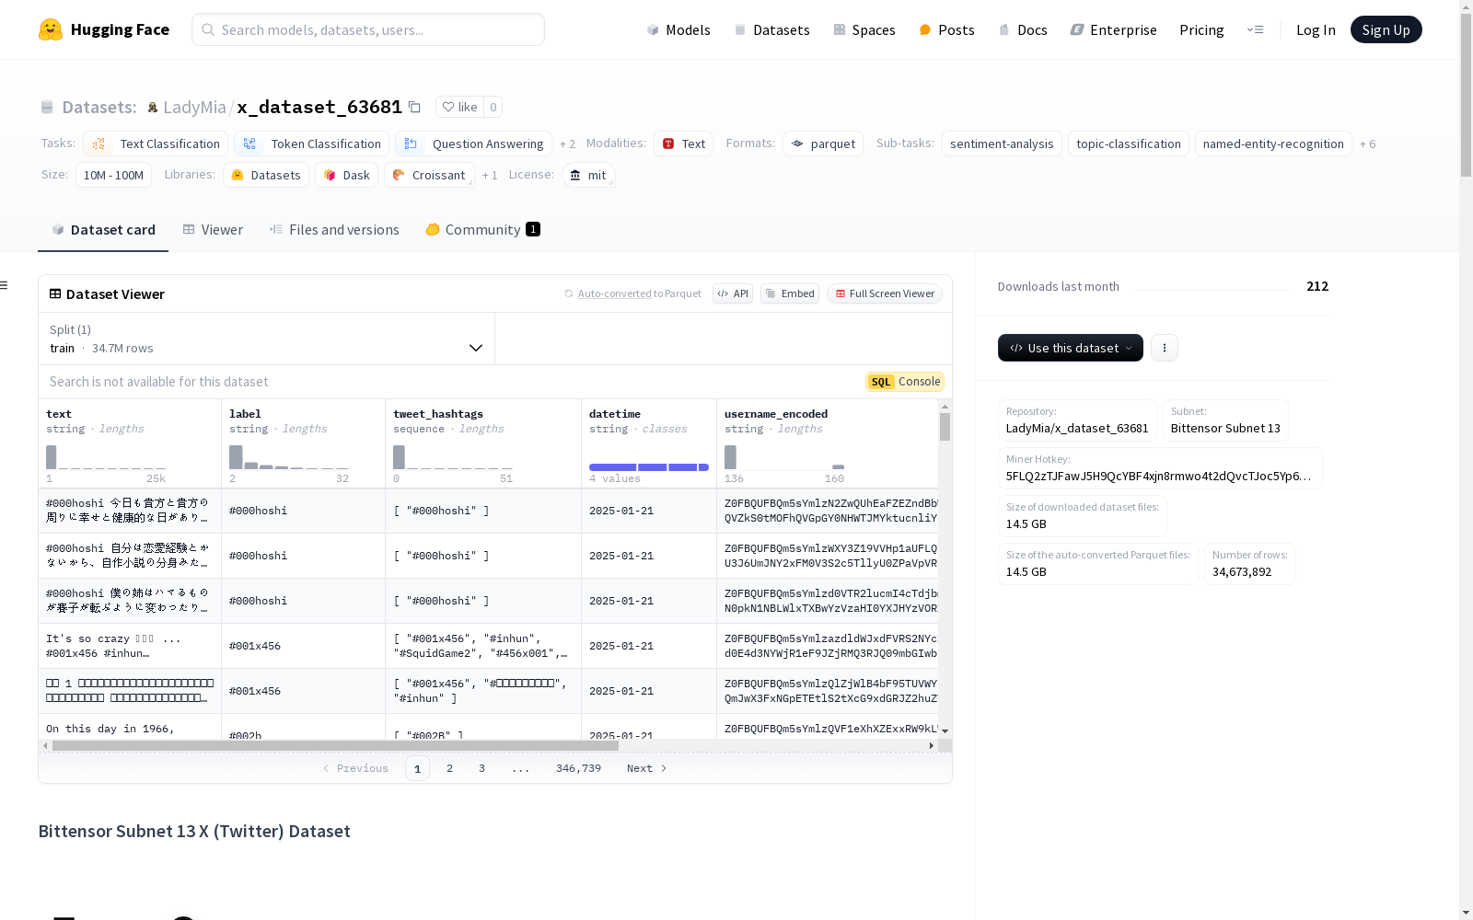Click Log In link
The width and height of the screenshot is (1473, 920).
click(1316, 29)
